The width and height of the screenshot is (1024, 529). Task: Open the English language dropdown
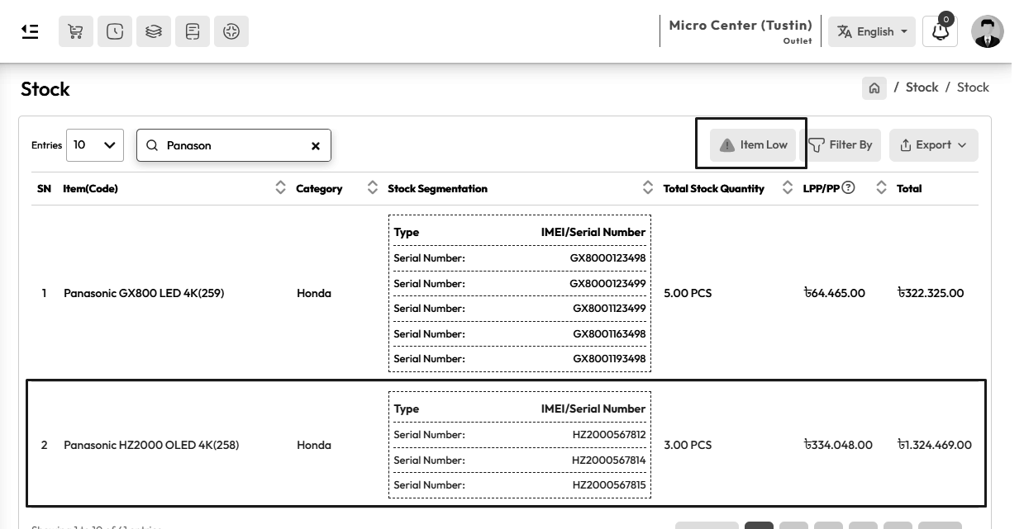tap(872, 31)
